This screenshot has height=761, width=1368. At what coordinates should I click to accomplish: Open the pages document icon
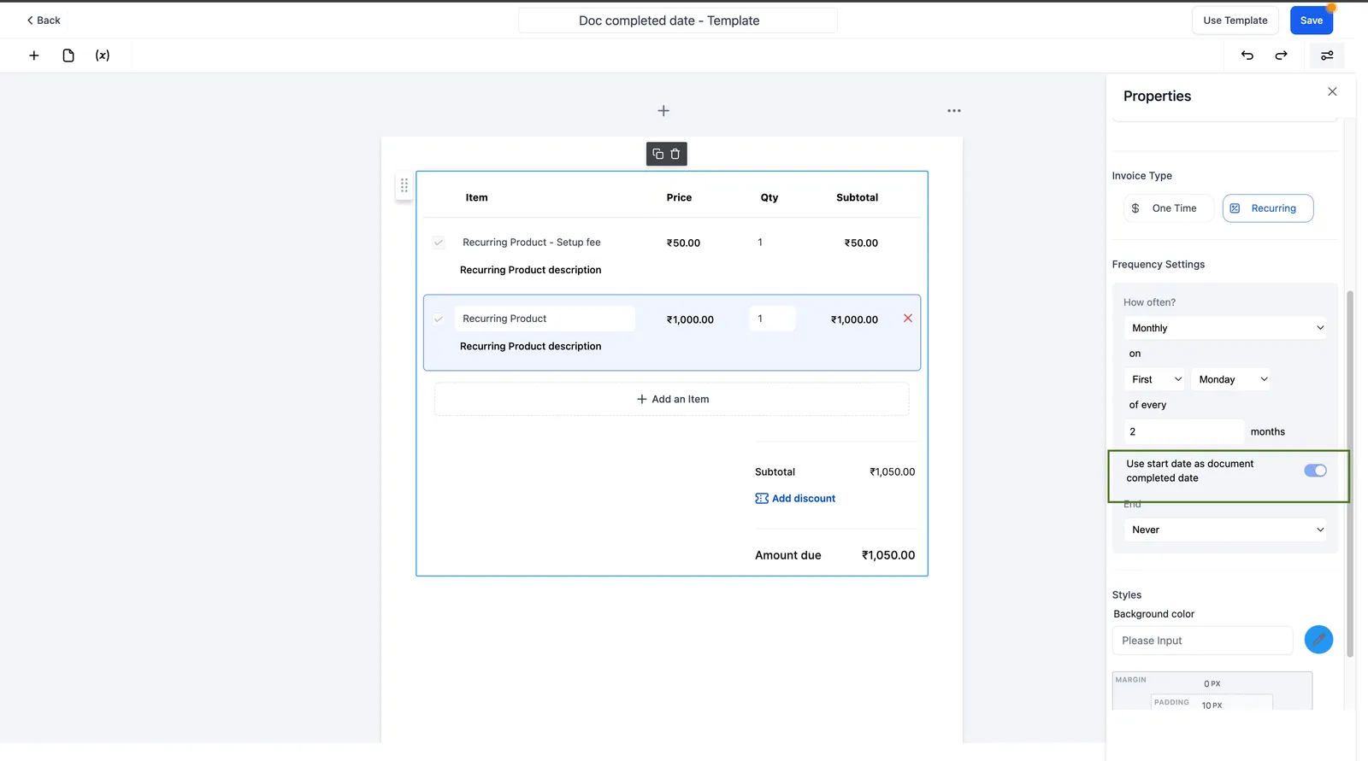(68, 56)
